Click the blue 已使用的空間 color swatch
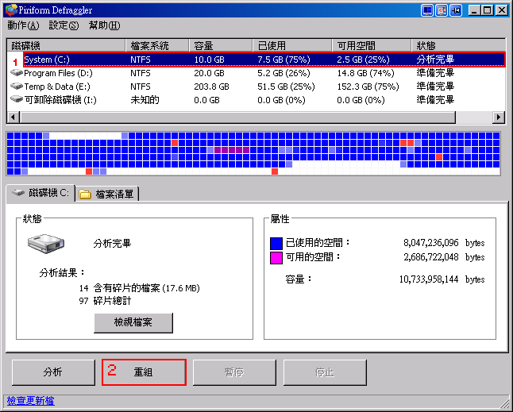 click(x=276, y=244)
